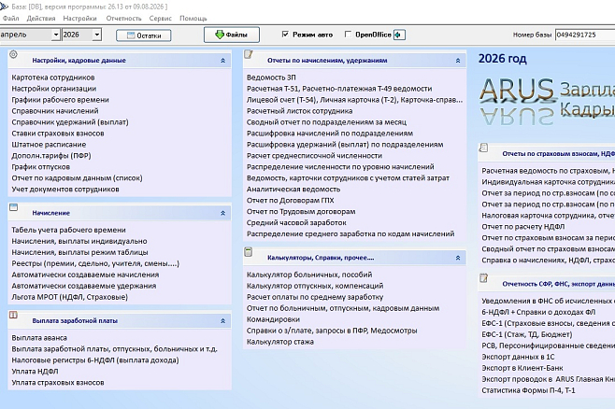The width and height of the screenshot is (615, 409).
Task: Open the year dropdown showing 2026
Action: coord(97,35)
